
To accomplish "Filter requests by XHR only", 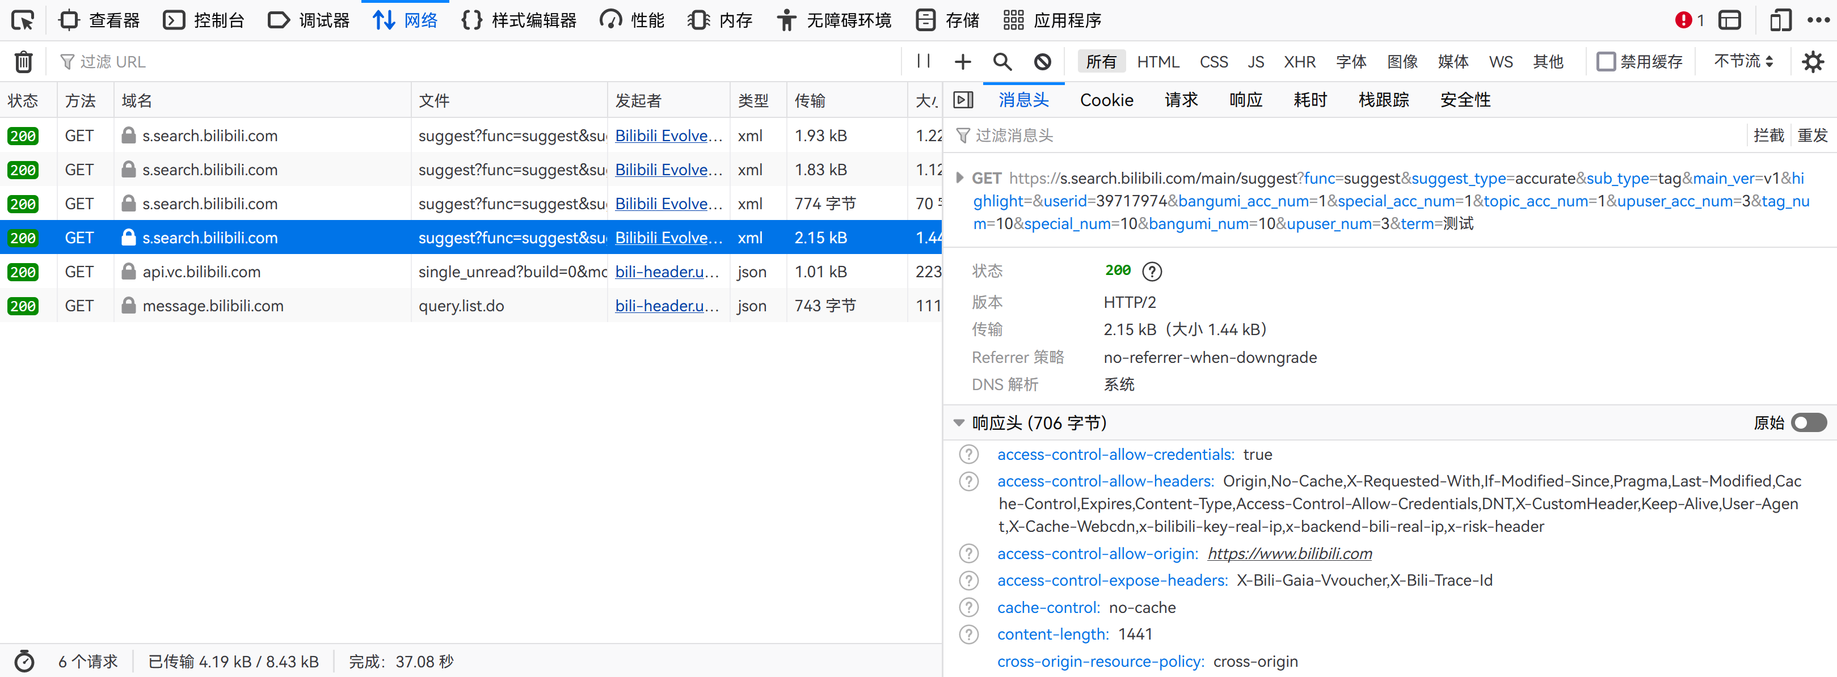I will [1299, 61].
